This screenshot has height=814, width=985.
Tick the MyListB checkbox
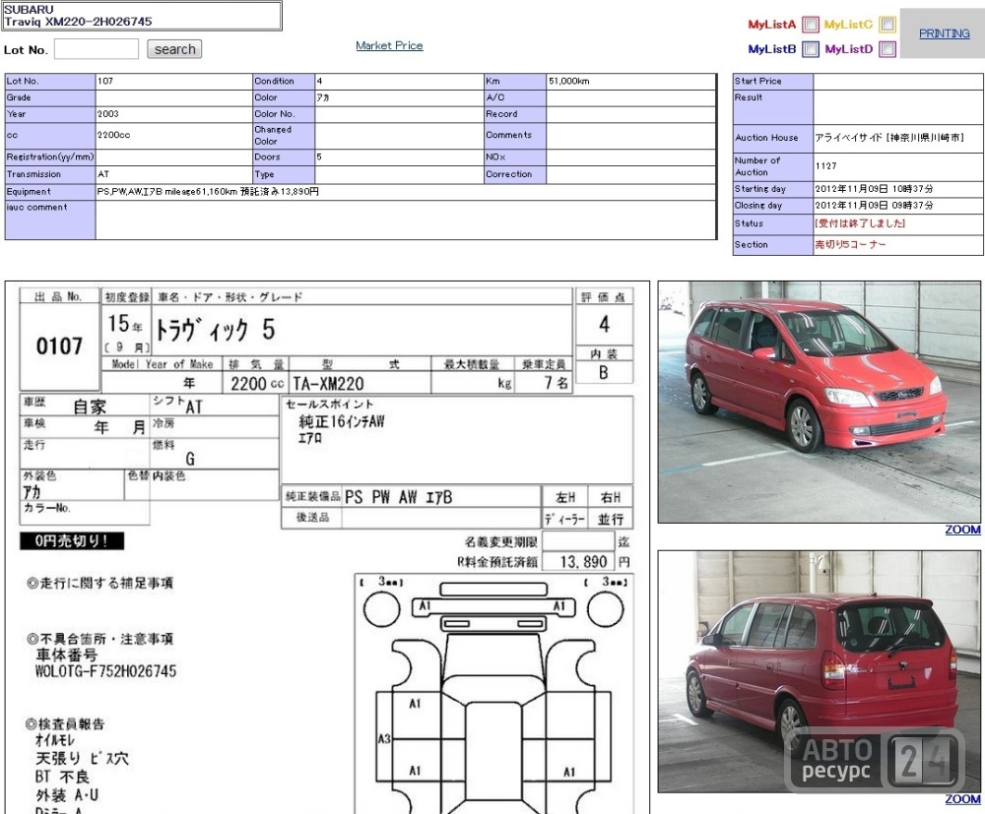tap(811, 49)
